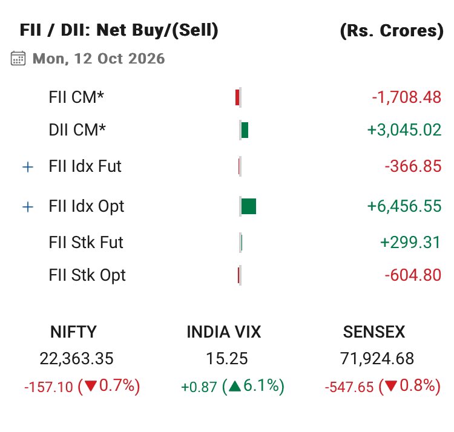Open the calendar icon date picker

click(18, 58)
